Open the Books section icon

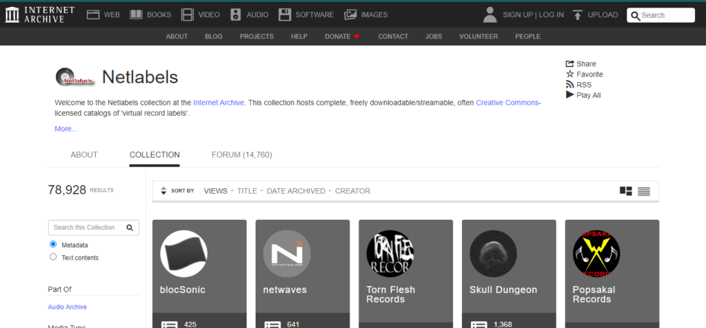click(x=136, y=15)
